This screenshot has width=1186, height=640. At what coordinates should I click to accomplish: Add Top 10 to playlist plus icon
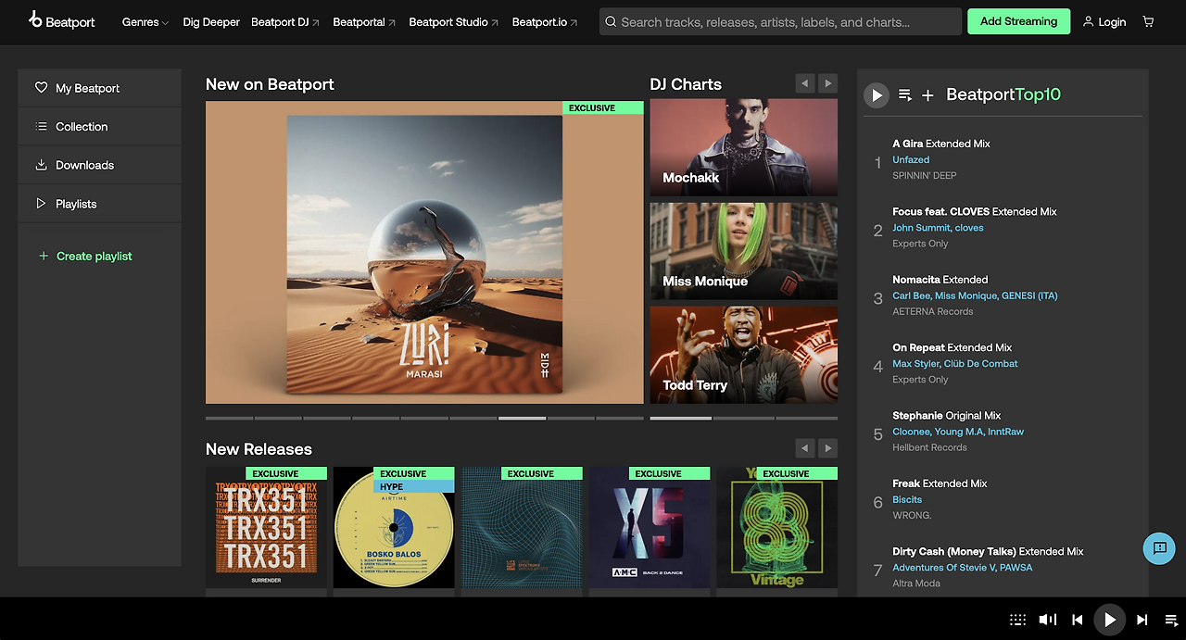(927, 94)
